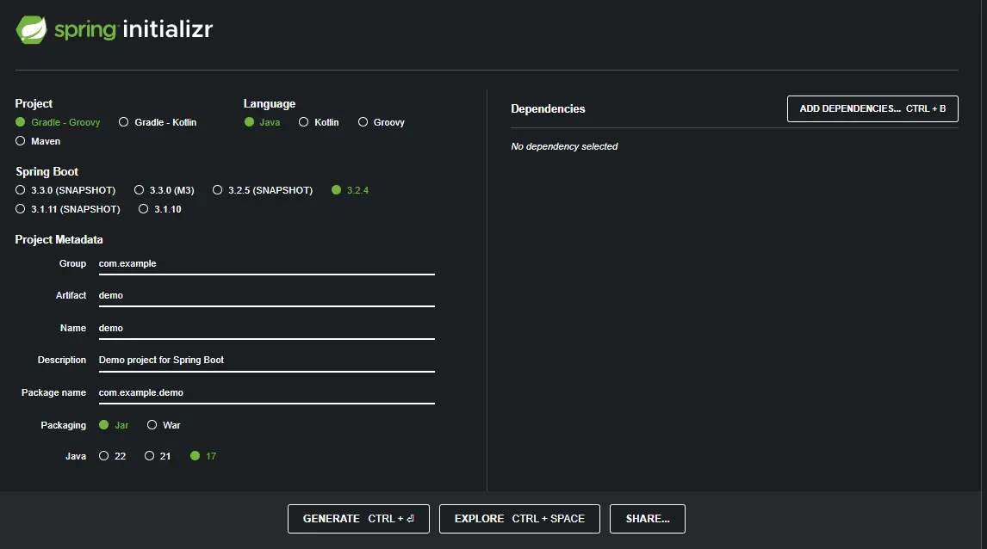Image resolution: width=987 pixels, height=549 pixels.
Task: Select Spring Boot 3.3.0 (SNAPSHOT)
Action: pyautogui.click(x=65, y=190)
